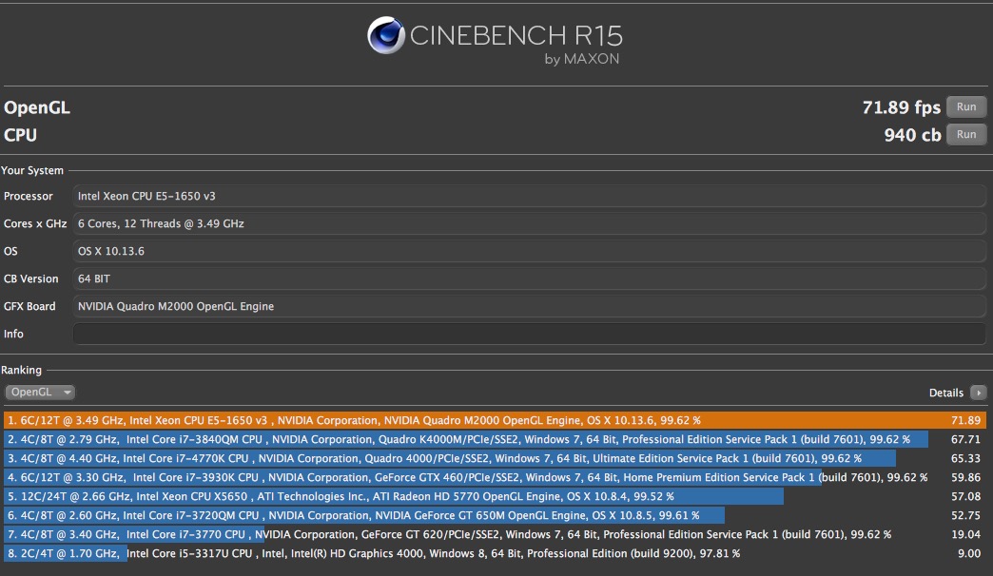Click the 19.04 ranking score
The image size is (993, 576).
click(x=965, y=534)
